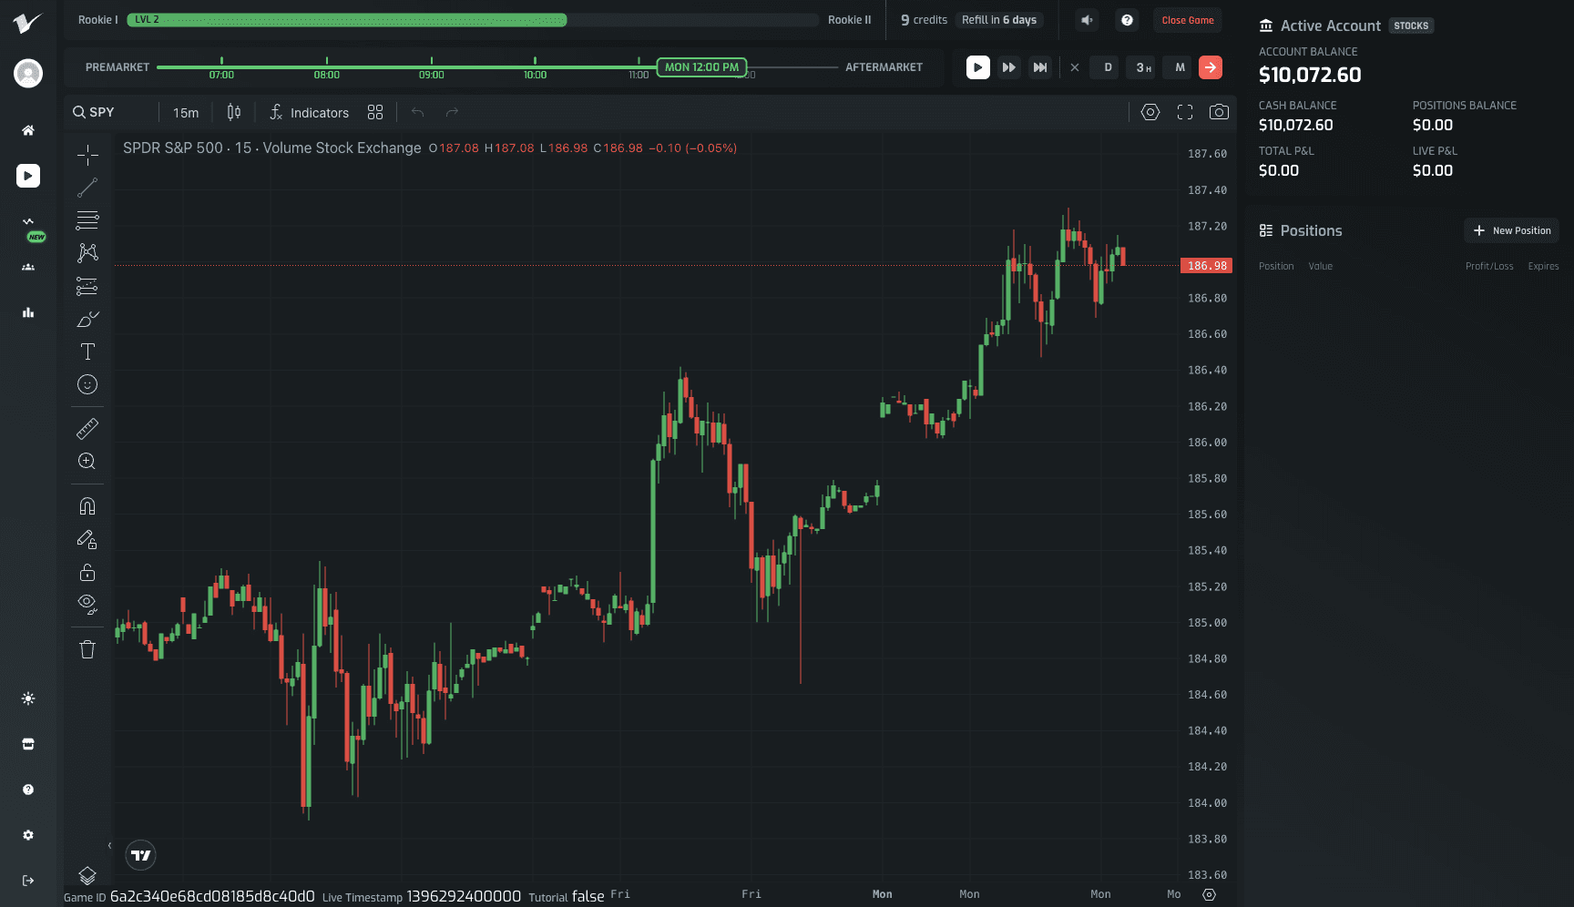
Task: Click the Refill in 6 days badge
Action: point(999,20)
